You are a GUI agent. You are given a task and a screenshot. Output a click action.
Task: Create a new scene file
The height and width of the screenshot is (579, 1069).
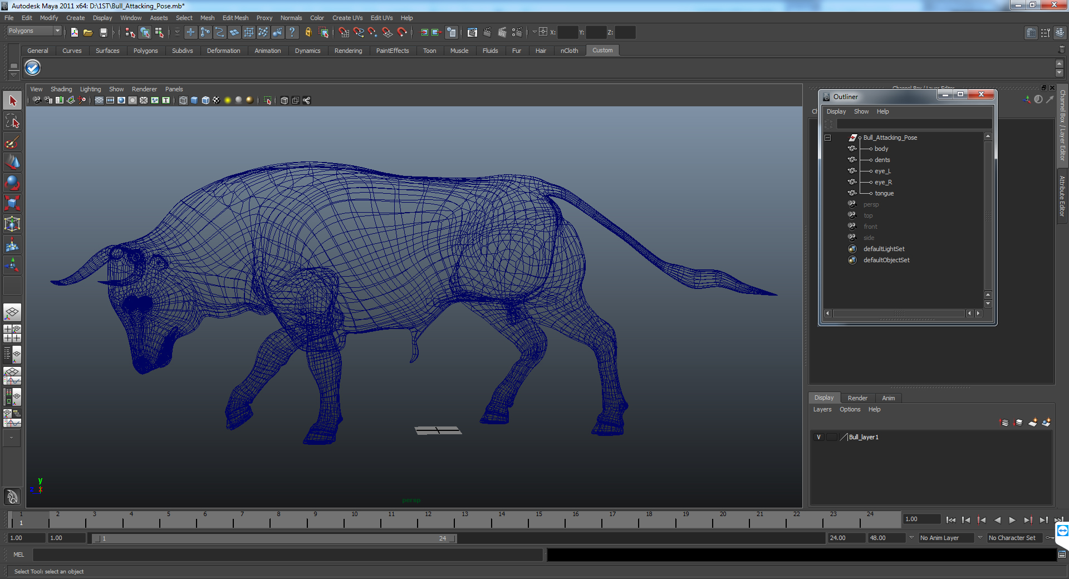(75, 33)
